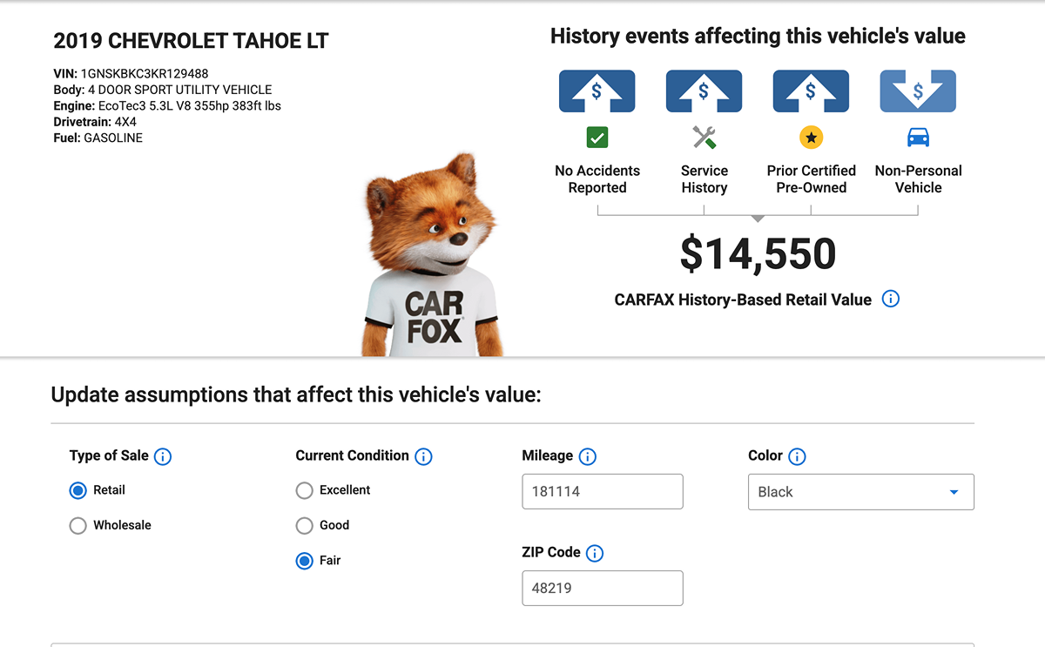The height and width of the screenshot is (647, 1045).
Task: Click the Non-Personal Vehicle car icon
Action: (919, 138)
